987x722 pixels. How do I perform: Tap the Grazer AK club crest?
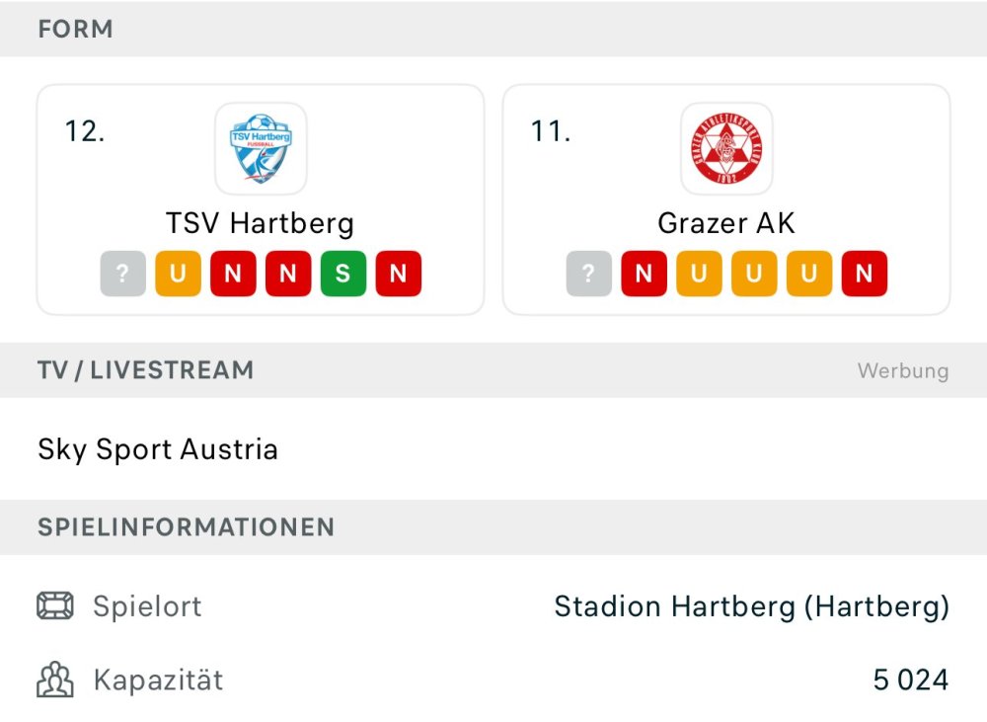point(726,148)
